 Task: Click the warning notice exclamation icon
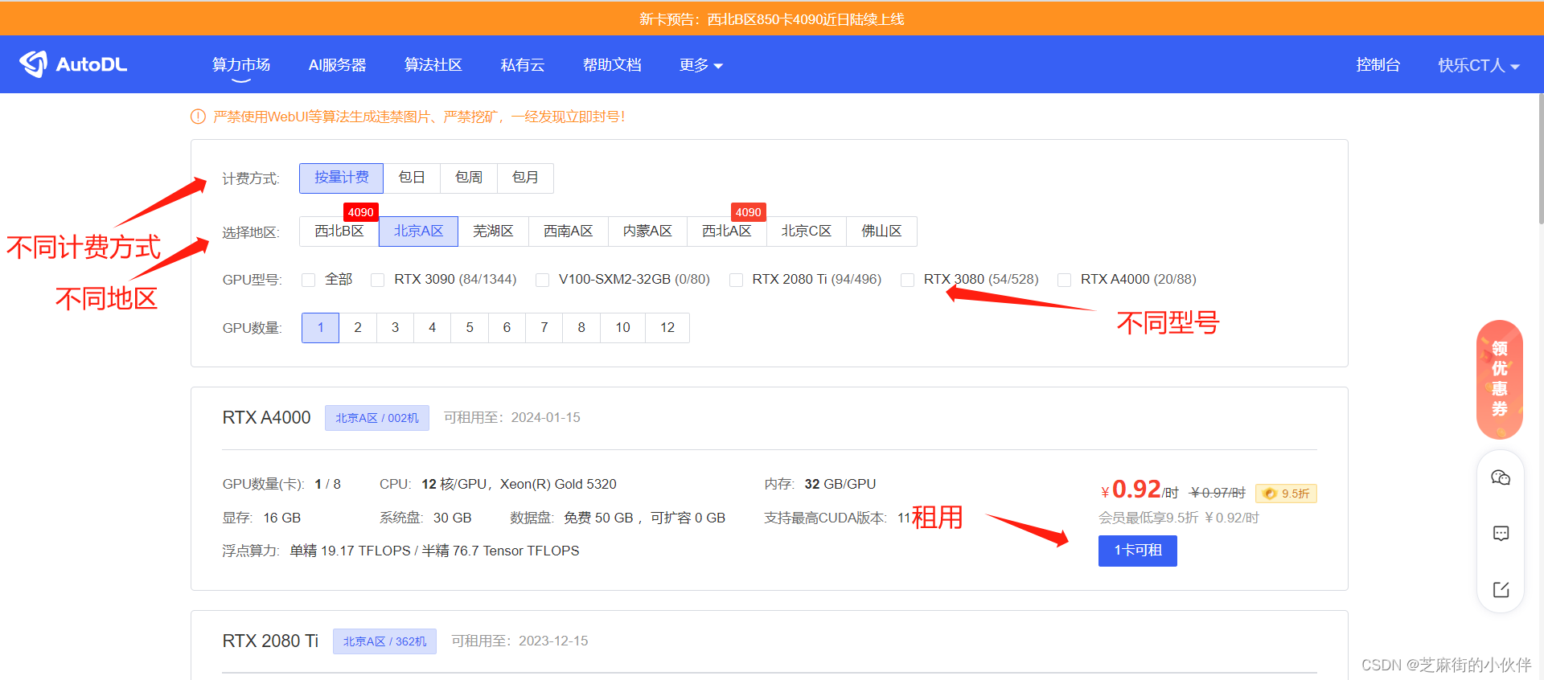click(198, 117)
